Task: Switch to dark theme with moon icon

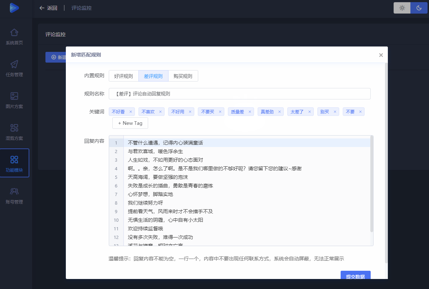Action: click(x=419, y=8)
